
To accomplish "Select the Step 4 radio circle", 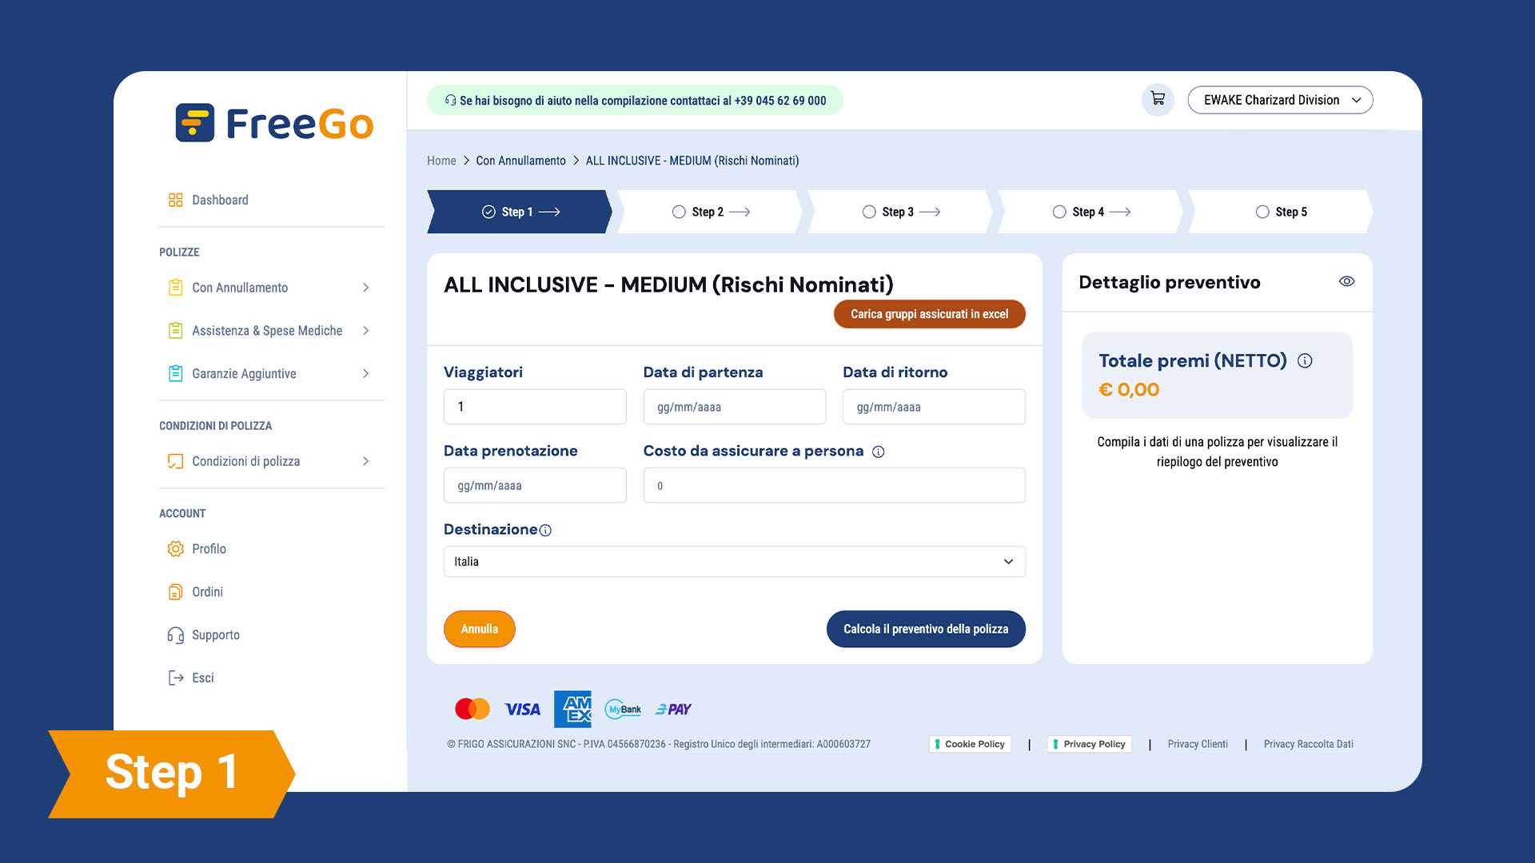I will pos(1059,212).
